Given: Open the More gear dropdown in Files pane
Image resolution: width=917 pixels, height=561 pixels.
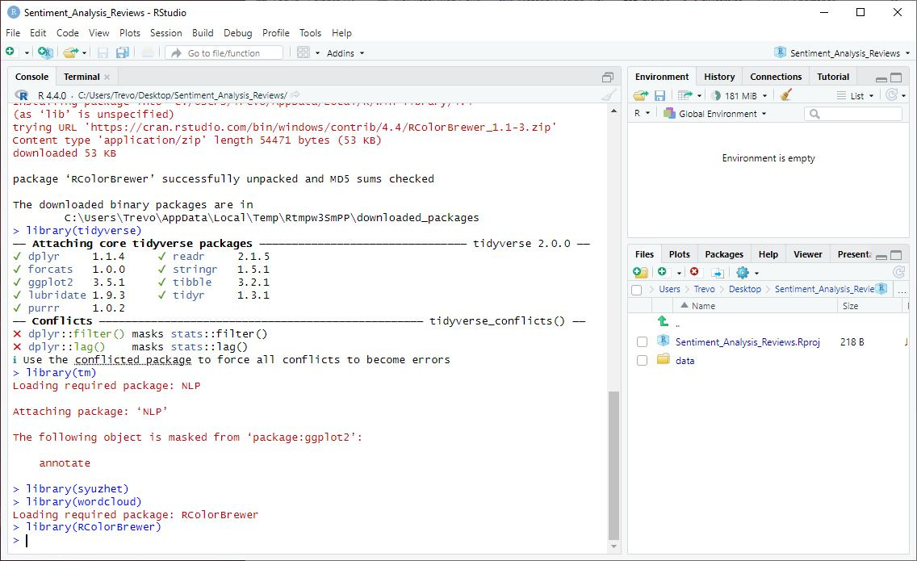Looking at the screenshot, I should [x=747, y=273].
